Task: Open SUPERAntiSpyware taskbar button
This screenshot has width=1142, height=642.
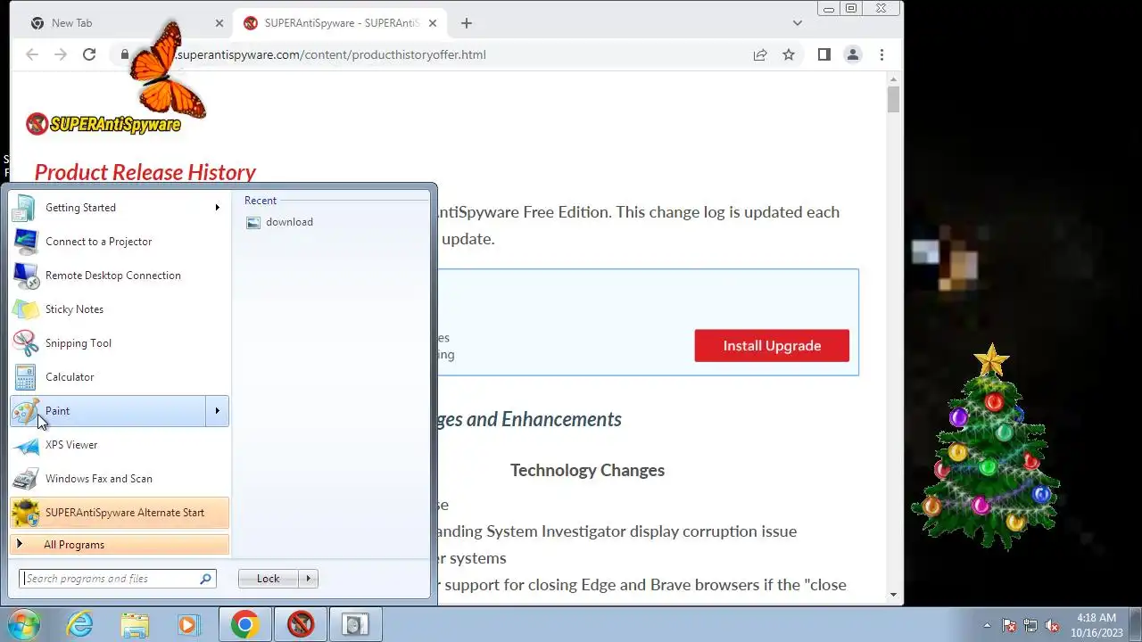Action: (x=301, y=624)
